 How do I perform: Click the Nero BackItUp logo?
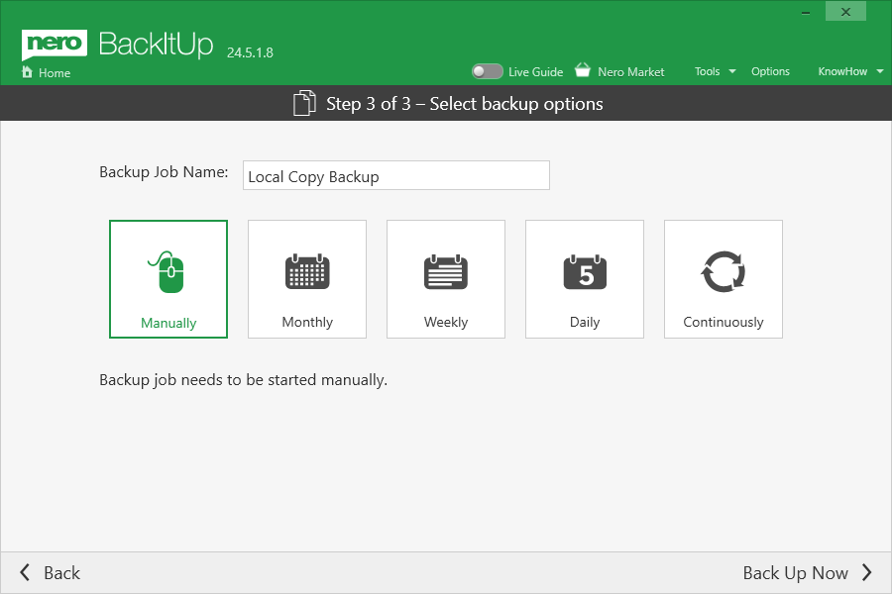click(x=117, y=46)
